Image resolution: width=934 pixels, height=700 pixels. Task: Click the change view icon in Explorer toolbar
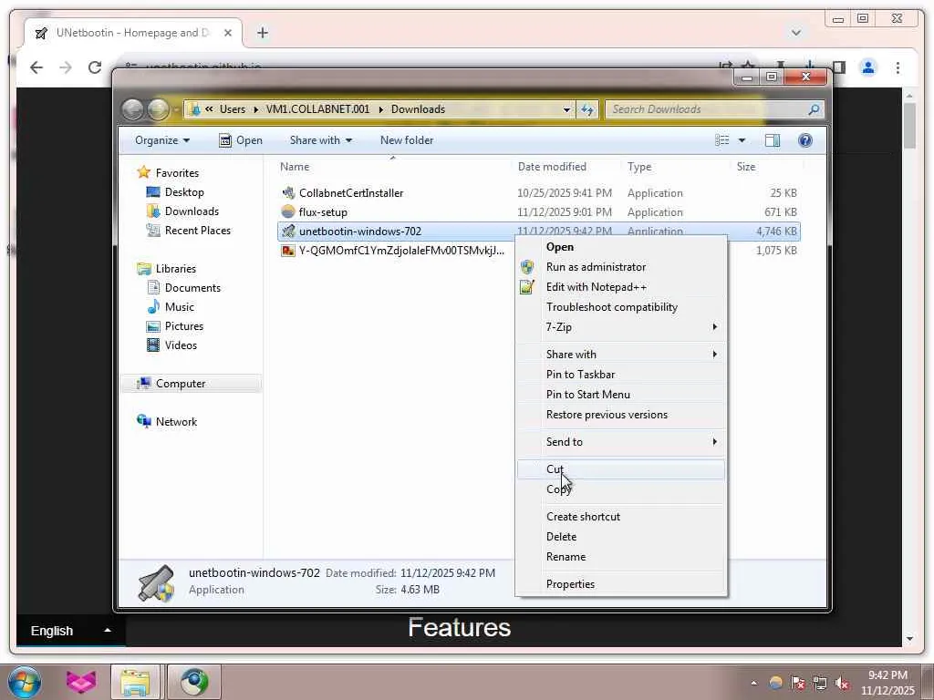coord(722,140)
